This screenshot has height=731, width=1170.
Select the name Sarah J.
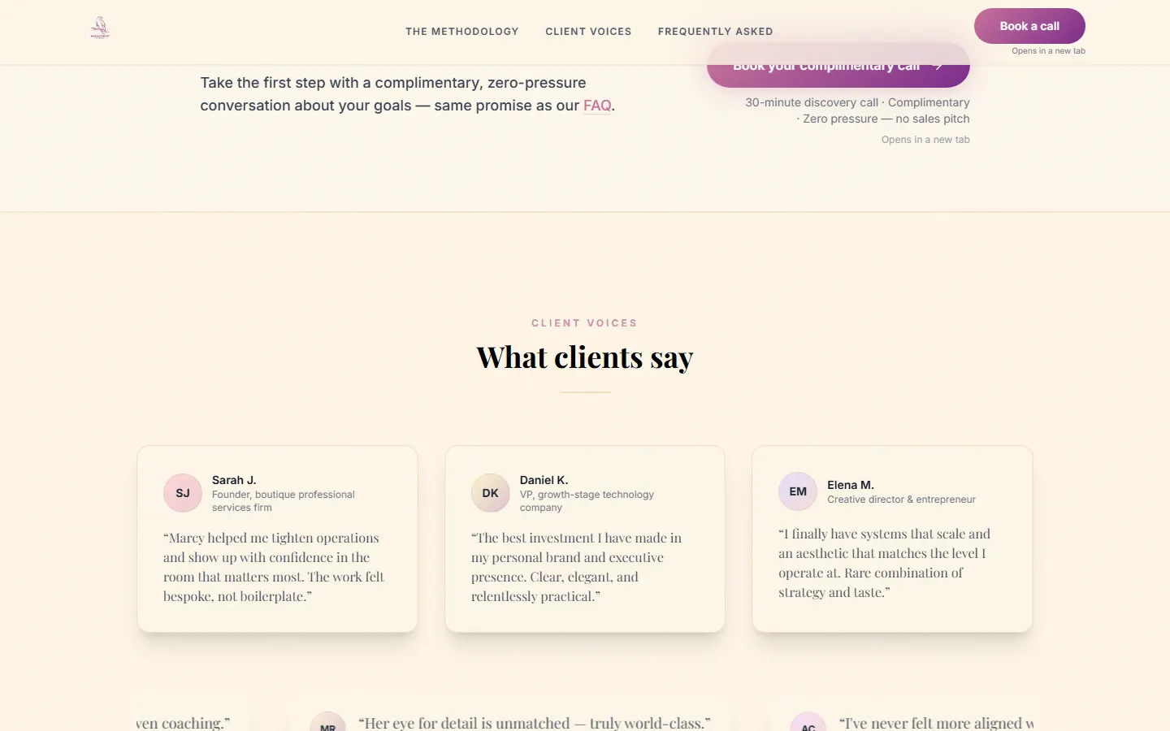[x=234, y=480]
